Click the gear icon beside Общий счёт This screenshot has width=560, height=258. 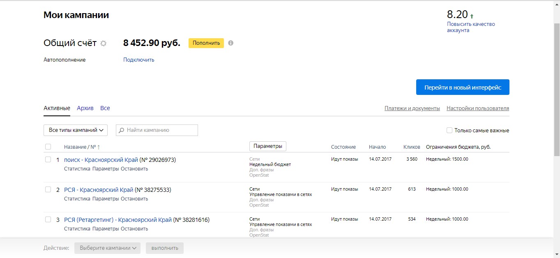104,43
